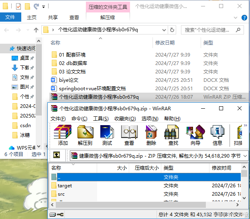The height and width of the screenshot is (219, 250).
Task: Switch to the Share (共享) ribbon tab
Action: click(53, 17)
